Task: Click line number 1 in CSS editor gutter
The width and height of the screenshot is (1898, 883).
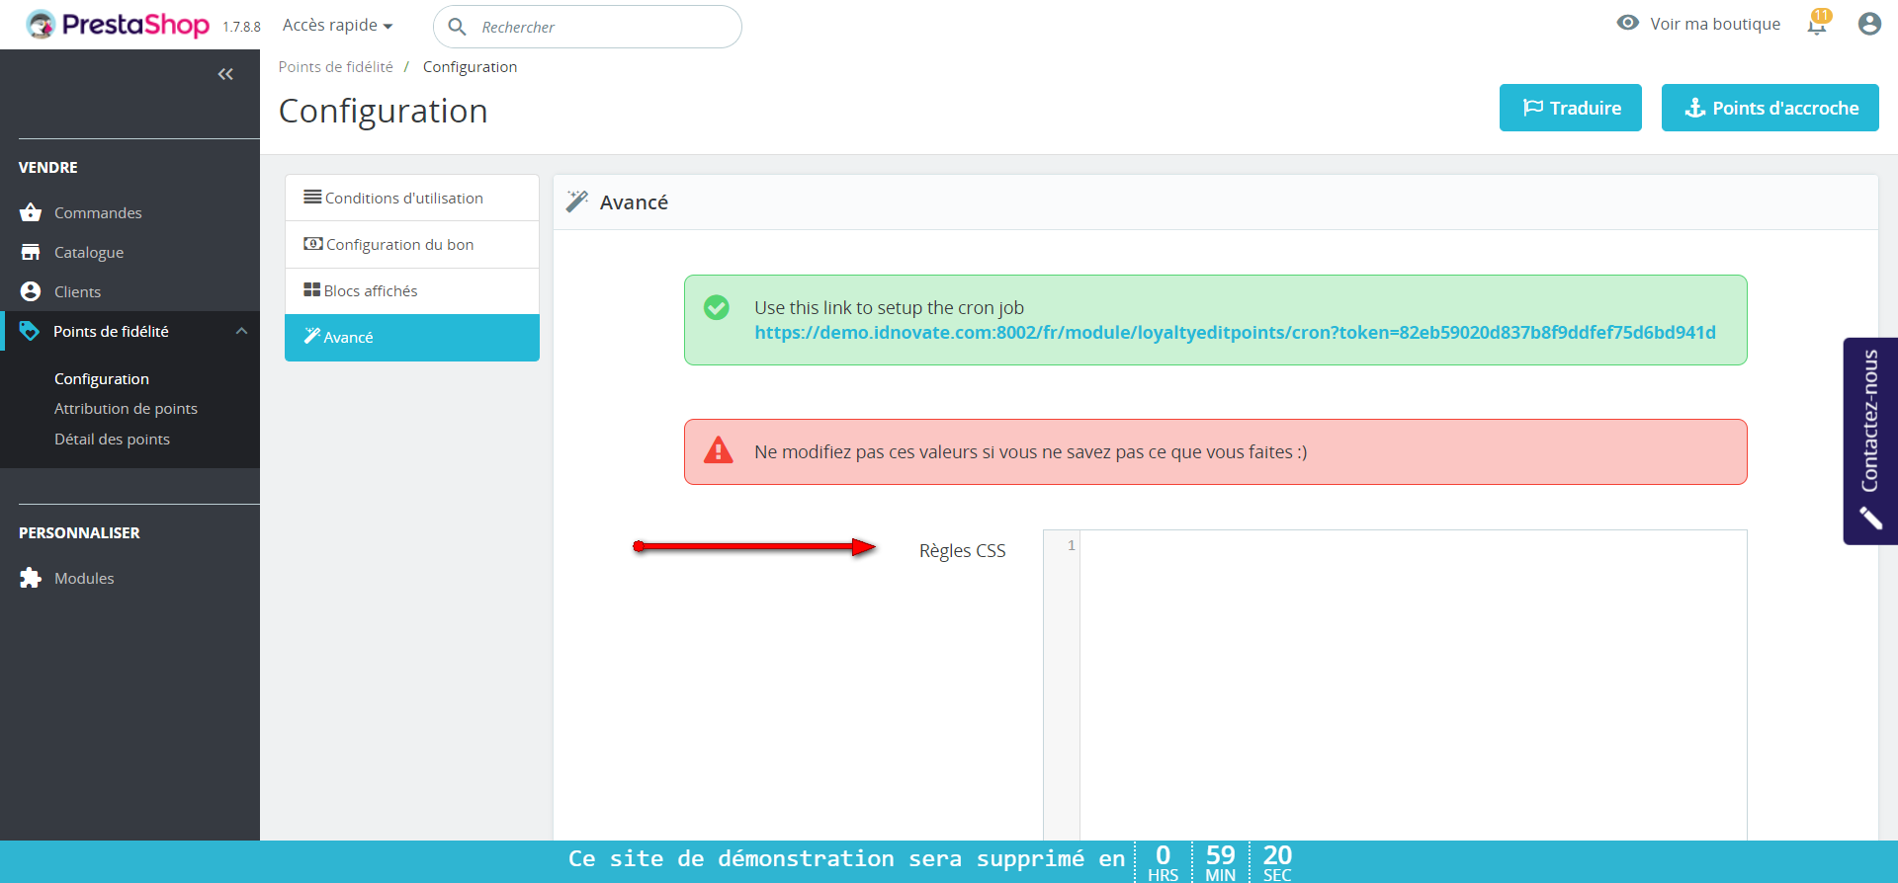Action: click(x=1071, y=545)
